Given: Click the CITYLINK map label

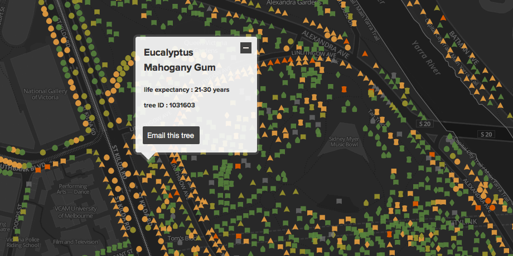Looking at the screenshot, I should (463, 222).
